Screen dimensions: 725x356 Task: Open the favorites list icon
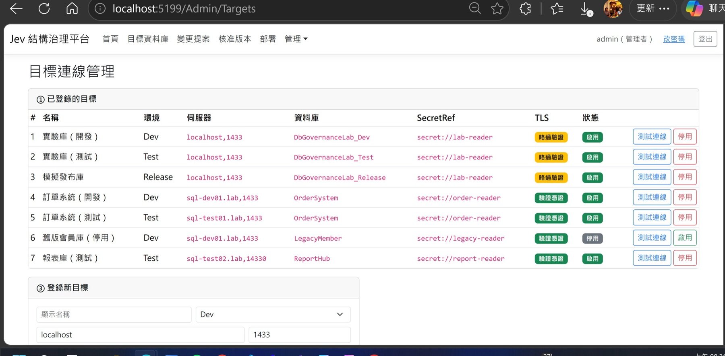pos(557,8)
